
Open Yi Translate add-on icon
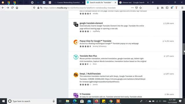point(76,95)
